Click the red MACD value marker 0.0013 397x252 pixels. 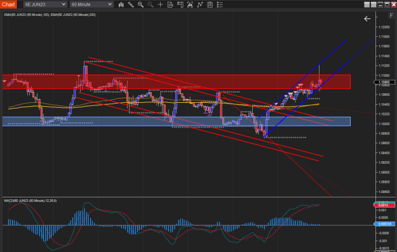point(384,205)
